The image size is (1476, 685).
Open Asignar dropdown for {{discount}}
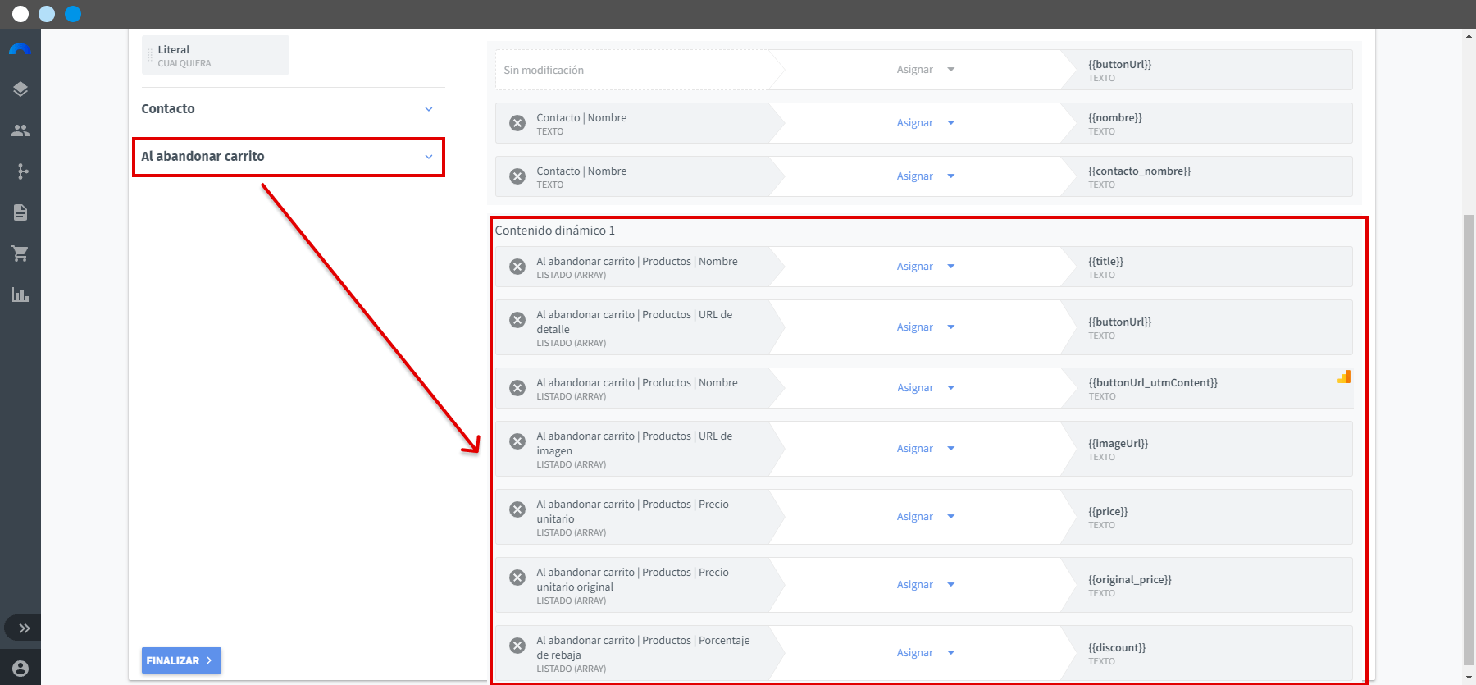pyautogui.click(x=926, y=653)
